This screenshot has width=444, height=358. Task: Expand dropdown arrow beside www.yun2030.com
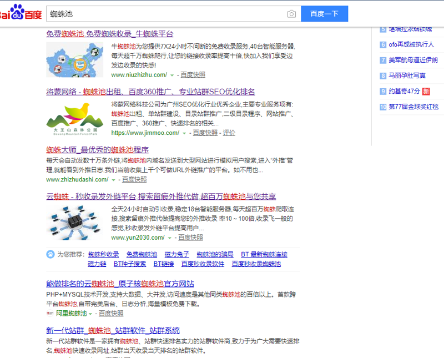click(170, 238)
